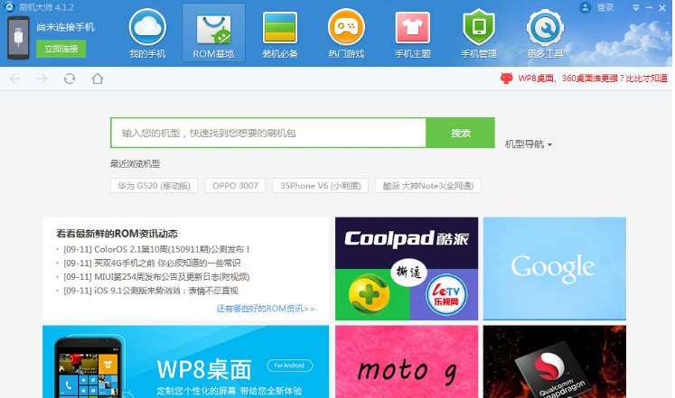Go to home page via house icon

tap(98, 79)
